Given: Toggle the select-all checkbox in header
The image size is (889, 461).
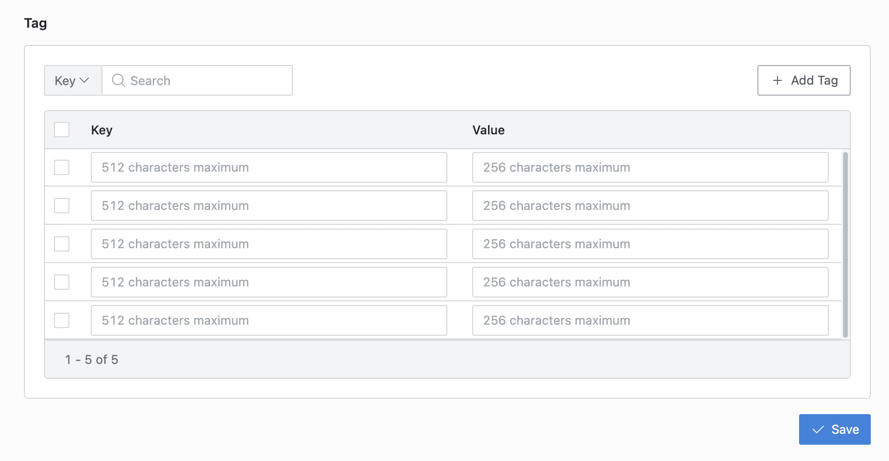Looking at the screenshot, I should [62, 130].
